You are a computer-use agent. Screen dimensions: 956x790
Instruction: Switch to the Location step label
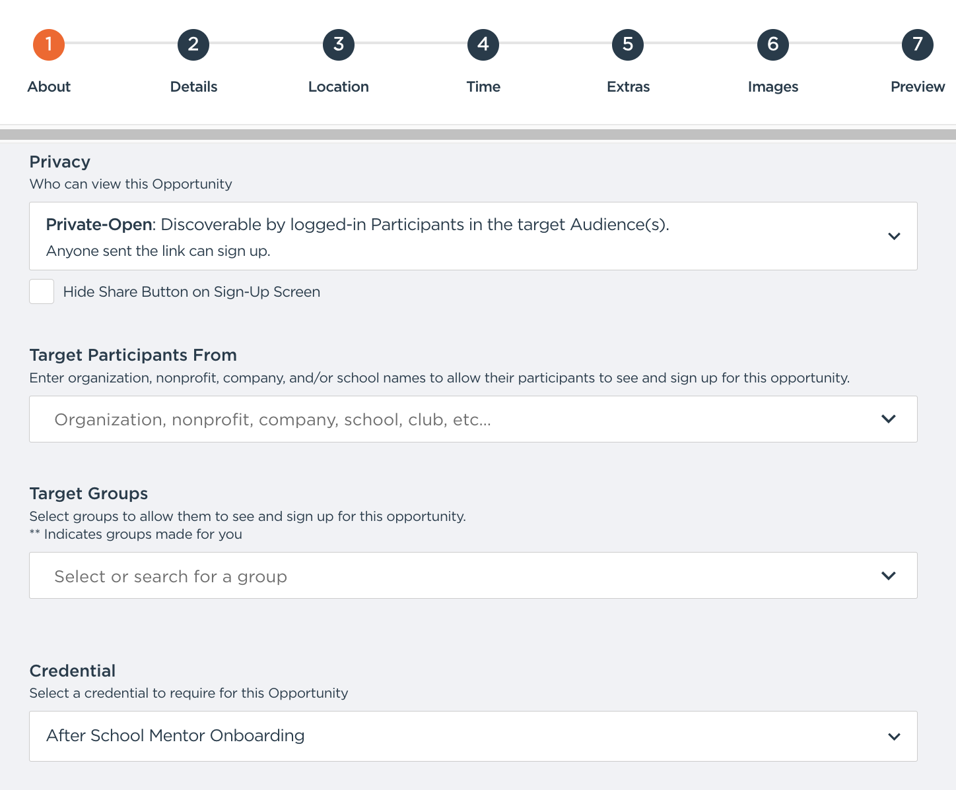coord(339,86)
